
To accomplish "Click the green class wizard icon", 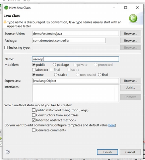I will [x=133, y=18].
